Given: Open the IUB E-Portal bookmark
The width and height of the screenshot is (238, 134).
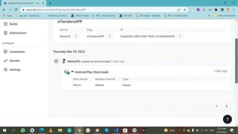Looking at the screenshot, I should (80, 16).
